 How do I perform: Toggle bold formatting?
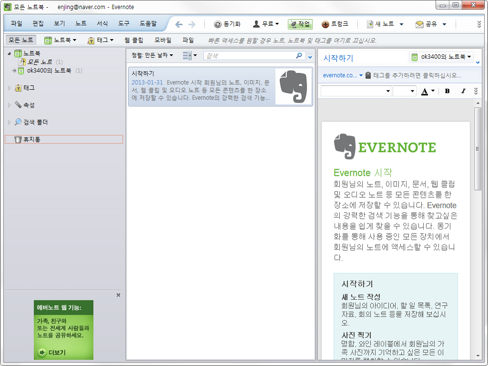pos(447,91)
